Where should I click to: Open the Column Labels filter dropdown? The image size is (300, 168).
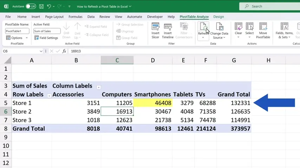[99, 87]
